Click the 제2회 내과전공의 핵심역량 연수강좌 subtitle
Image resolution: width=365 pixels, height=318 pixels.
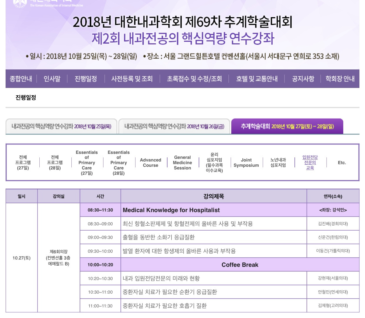point(183,39)
